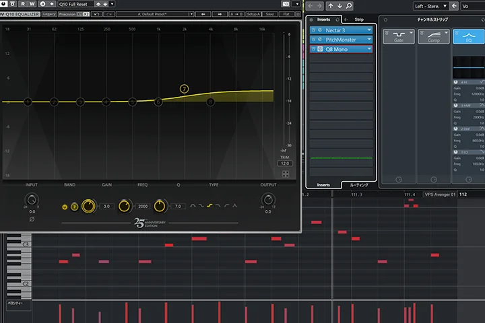Click the Waves redo arrow

tap(109, 14)
